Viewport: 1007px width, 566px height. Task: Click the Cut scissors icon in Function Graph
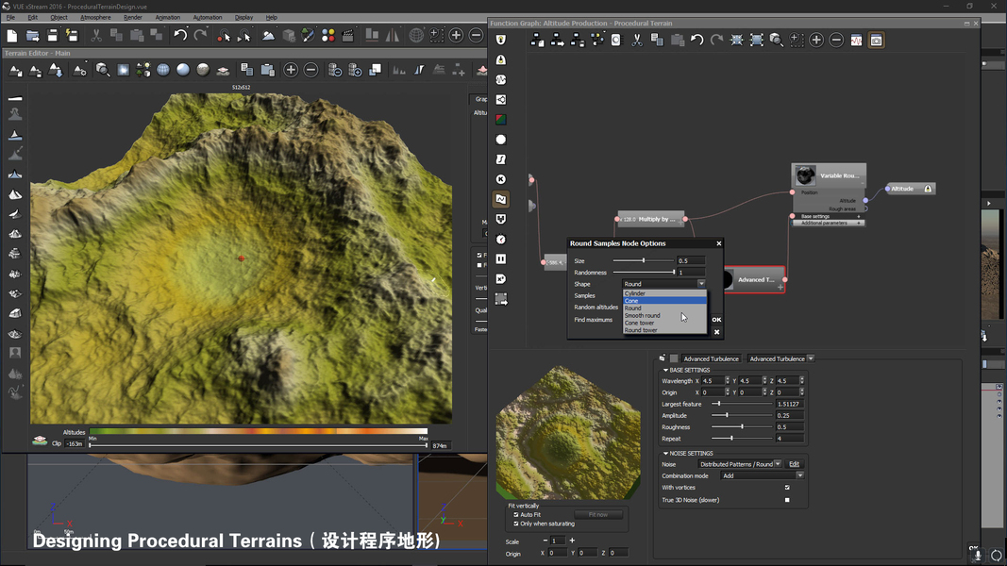tap(637, 41)
